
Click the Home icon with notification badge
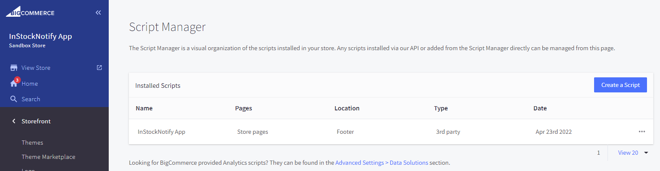[14, 83]
